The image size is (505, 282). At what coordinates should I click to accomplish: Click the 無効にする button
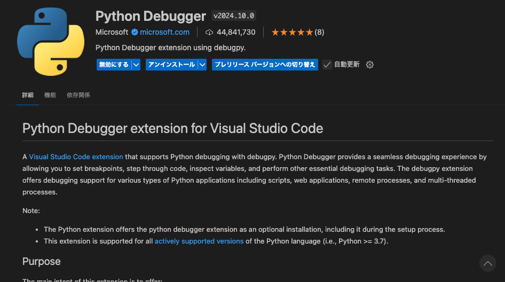point(114,65)
